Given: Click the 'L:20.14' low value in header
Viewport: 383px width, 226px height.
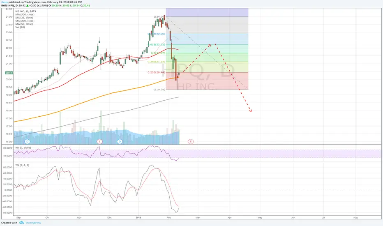Looking at the screenshot, I should pyautogui.click(x=75, y=5).
